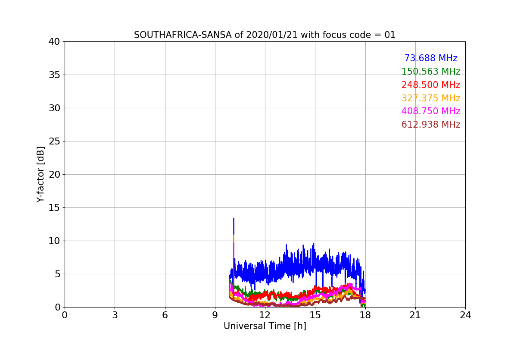
Task: Click the x-axis tick label 9
Action: [x=215, y=315]
